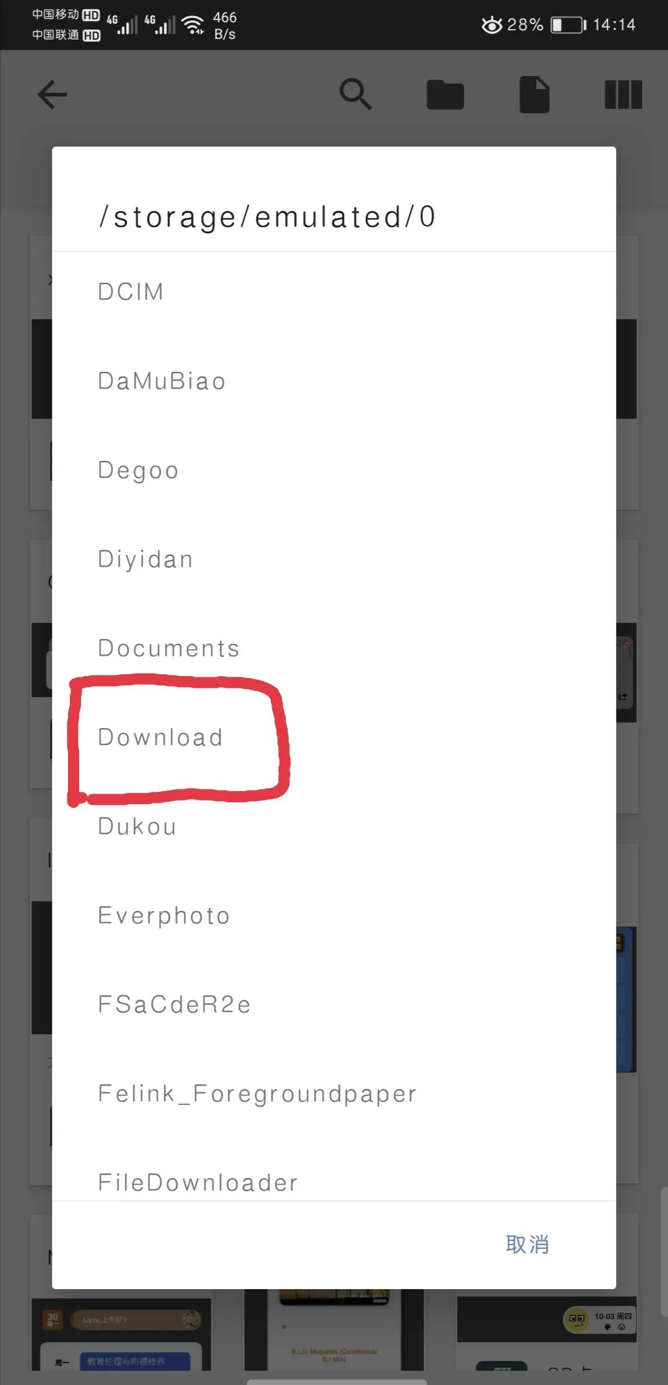668x1385 pixels.
Task: Tap the file document icon
Action: 534,95
